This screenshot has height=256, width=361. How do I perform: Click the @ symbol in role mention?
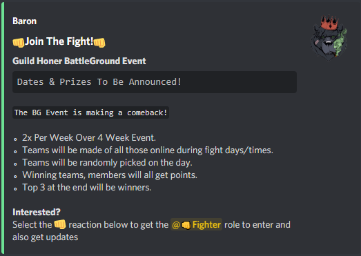click(176, 225)
